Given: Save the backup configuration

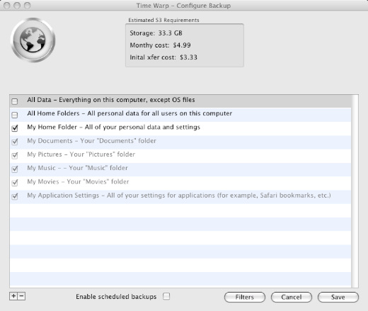Looking at the screenshot, I should click(338, 297).
